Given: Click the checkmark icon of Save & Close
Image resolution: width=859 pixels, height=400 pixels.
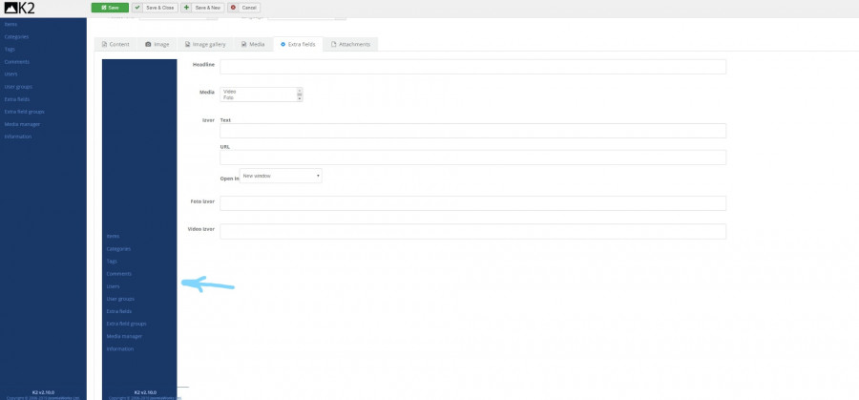Looking at the screenshot, I should pyautogui.click(x=138, y=8).
